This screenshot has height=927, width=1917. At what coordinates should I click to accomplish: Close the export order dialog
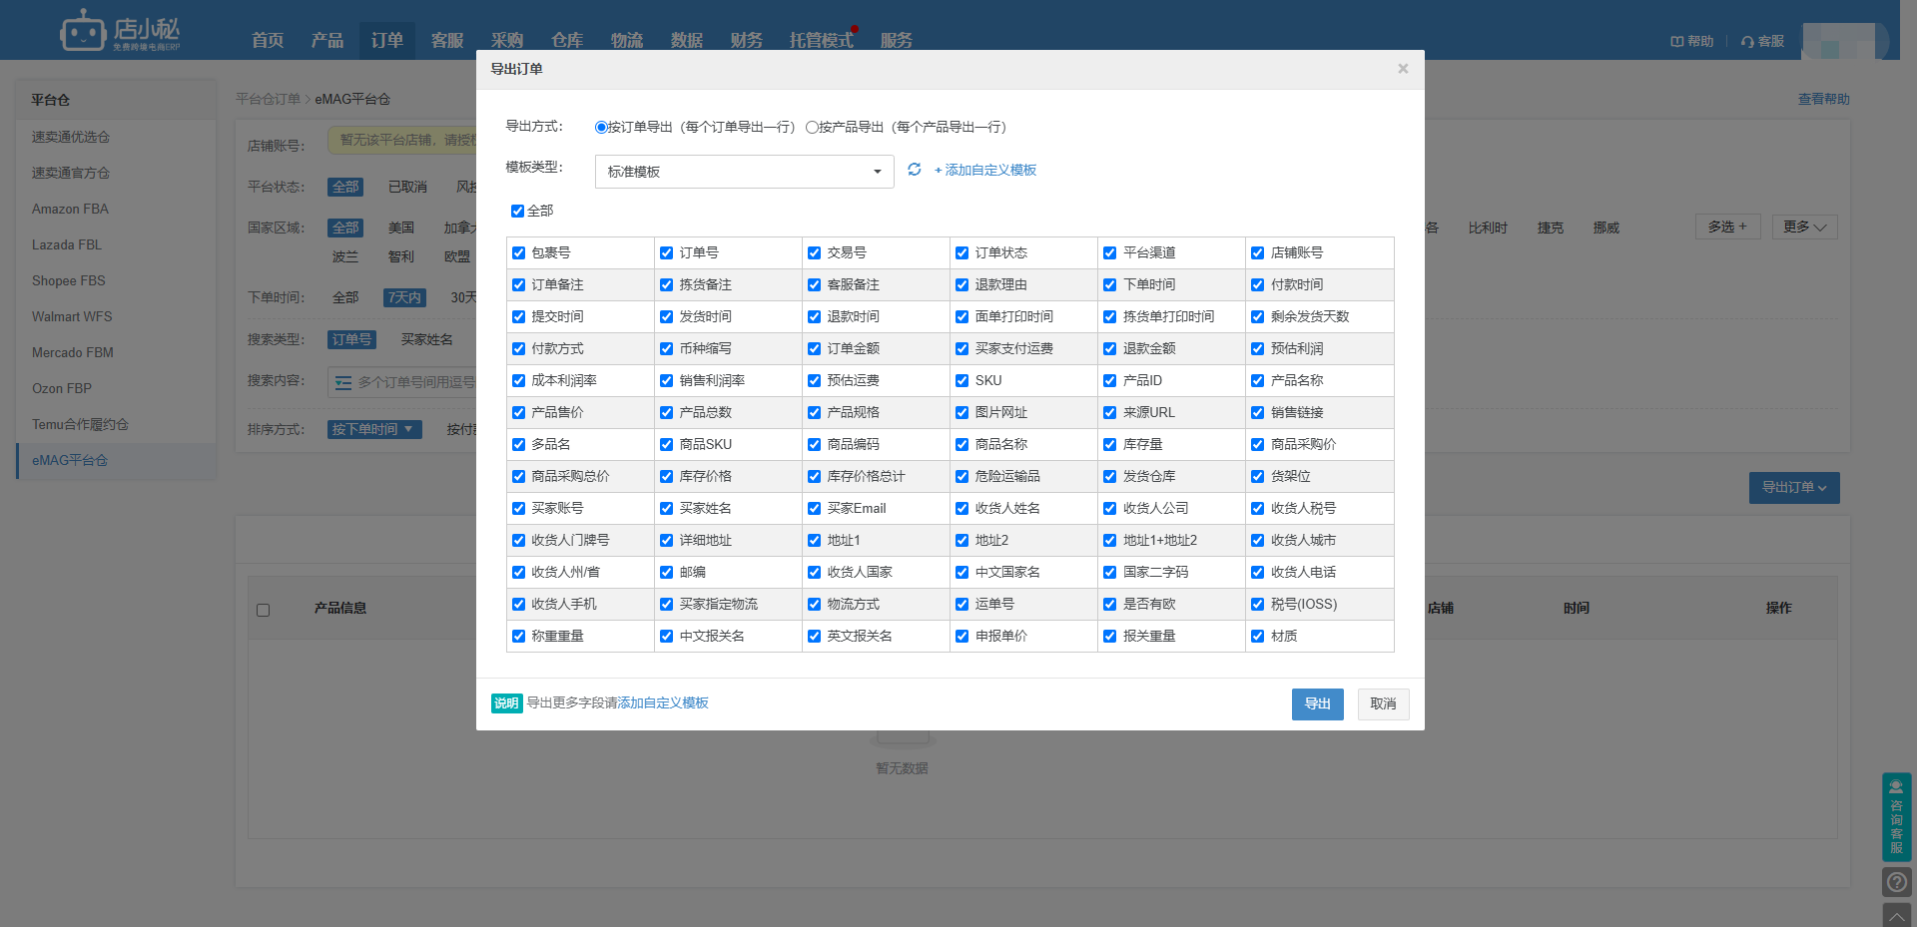pyautogui.click(x=1403, y=69)
